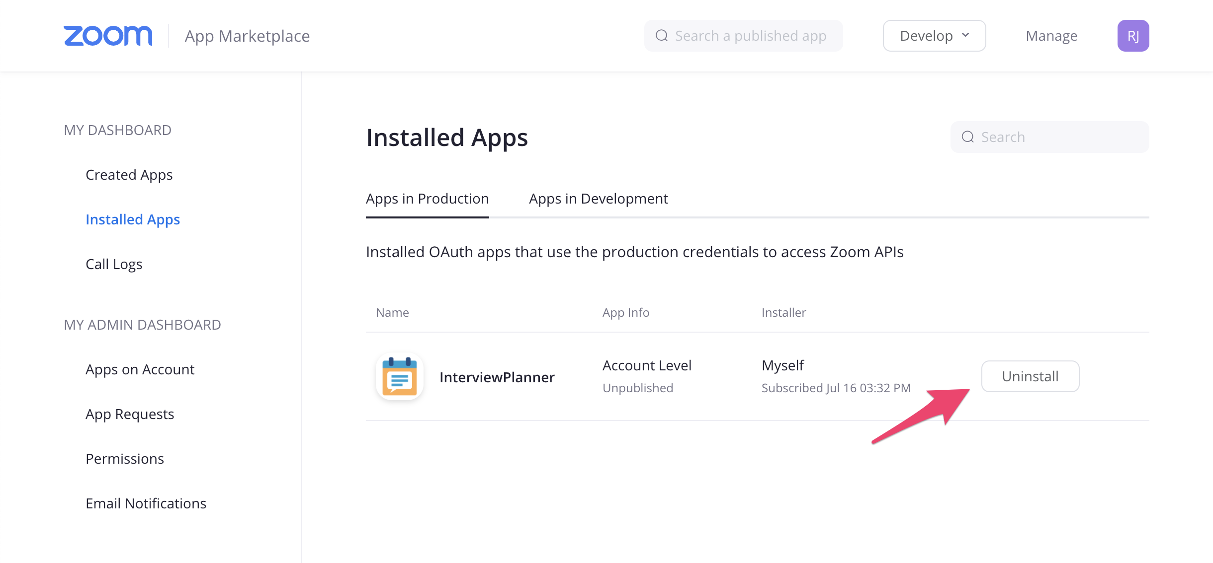1213x563 pixels.
Task: Open the App Marketplace home link
Action: point(247,36)
